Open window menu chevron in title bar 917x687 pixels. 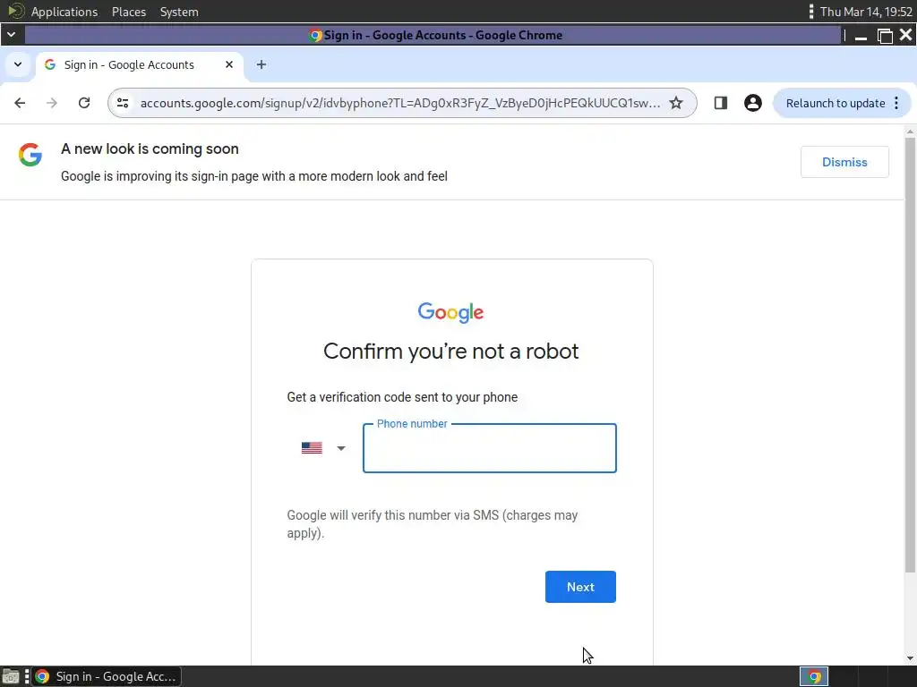[x=11, y=35]
